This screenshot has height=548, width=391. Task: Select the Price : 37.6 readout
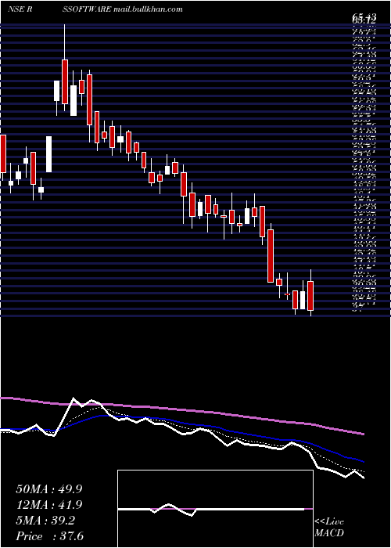coord(49,536)
